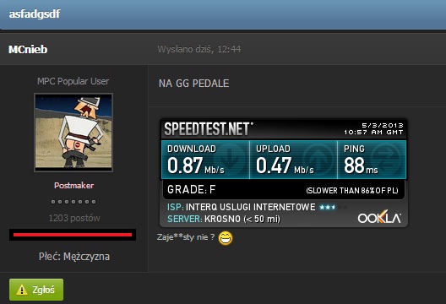Click the ping arrows icon in speedtest
The image size is (446, 304).
[387, 159]
